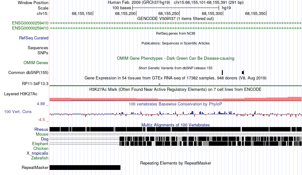
Task: Click the black RepeatMasker repeat block
Action: point(85,167)
